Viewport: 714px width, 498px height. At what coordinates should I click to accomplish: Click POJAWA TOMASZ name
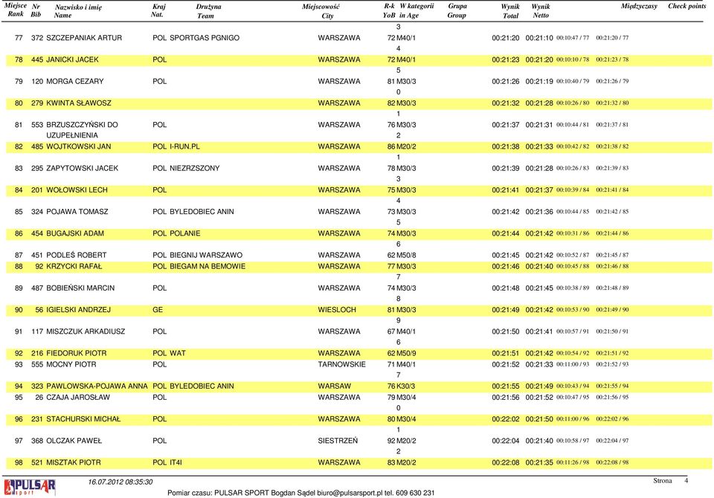77,212
